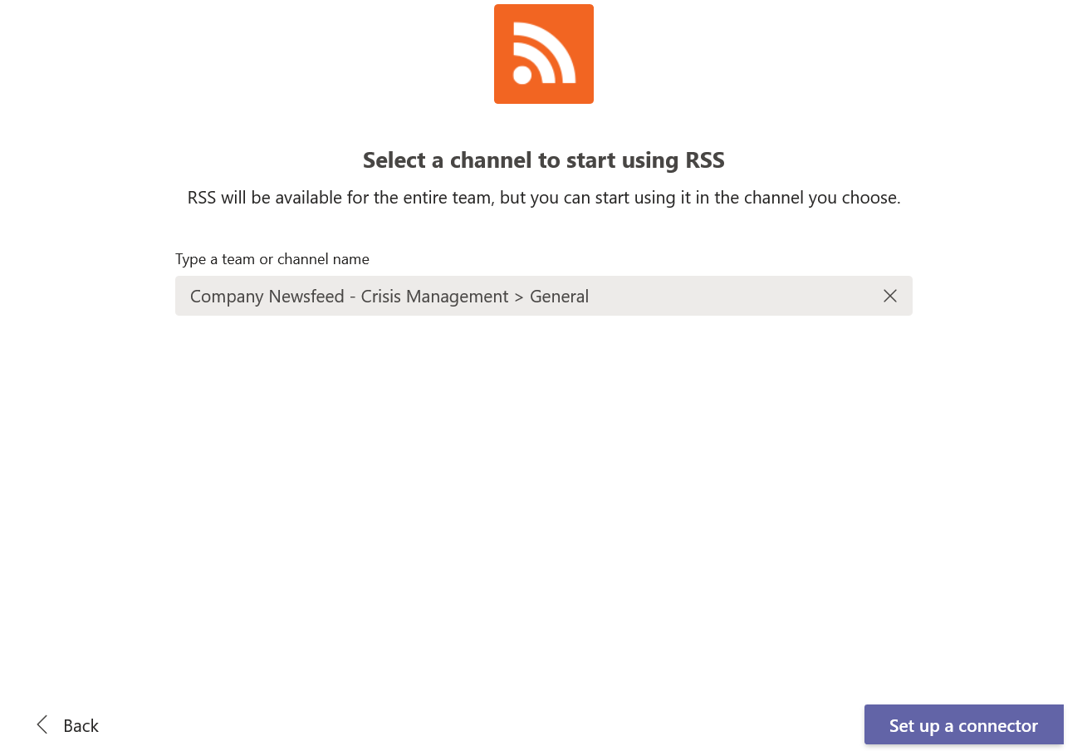Click the 'Select a channel to start using RSS' heading
The height and width of the screenshot is (751, 1092).
click(543, 160)
